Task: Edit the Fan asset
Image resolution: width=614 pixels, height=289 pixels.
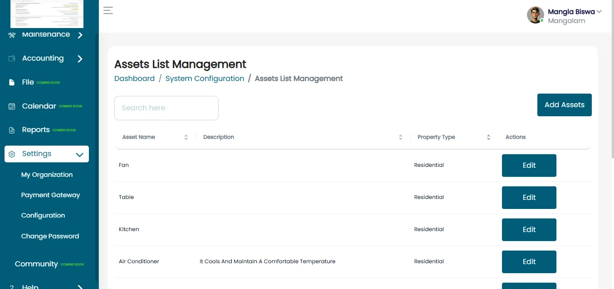Action: point(529,166)
